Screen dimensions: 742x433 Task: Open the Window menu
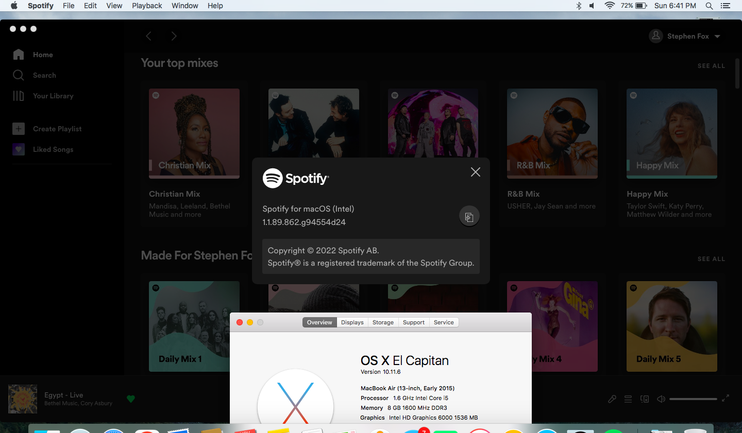(184, 6)
